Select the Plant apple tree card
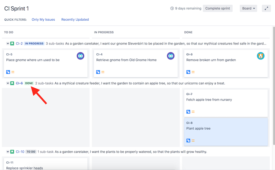 click(226, 132)
